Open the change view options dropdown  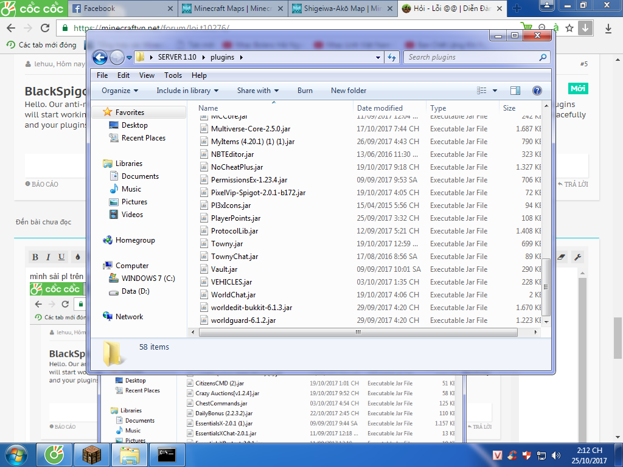(495, 91)
